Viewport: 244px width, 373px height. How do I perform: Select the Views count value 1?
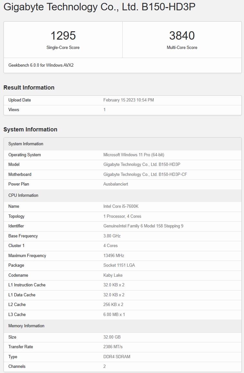[x=105, y=110]
